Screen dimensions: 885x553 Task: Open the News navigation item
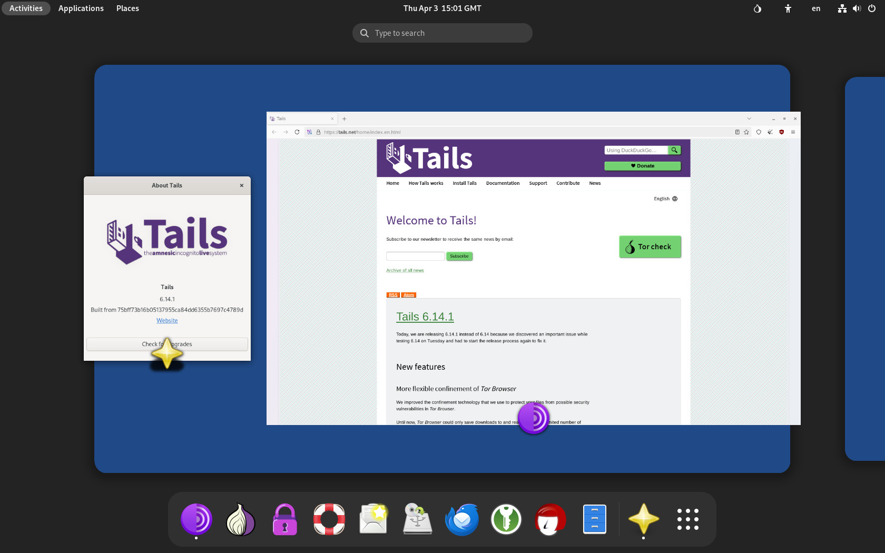595,183
